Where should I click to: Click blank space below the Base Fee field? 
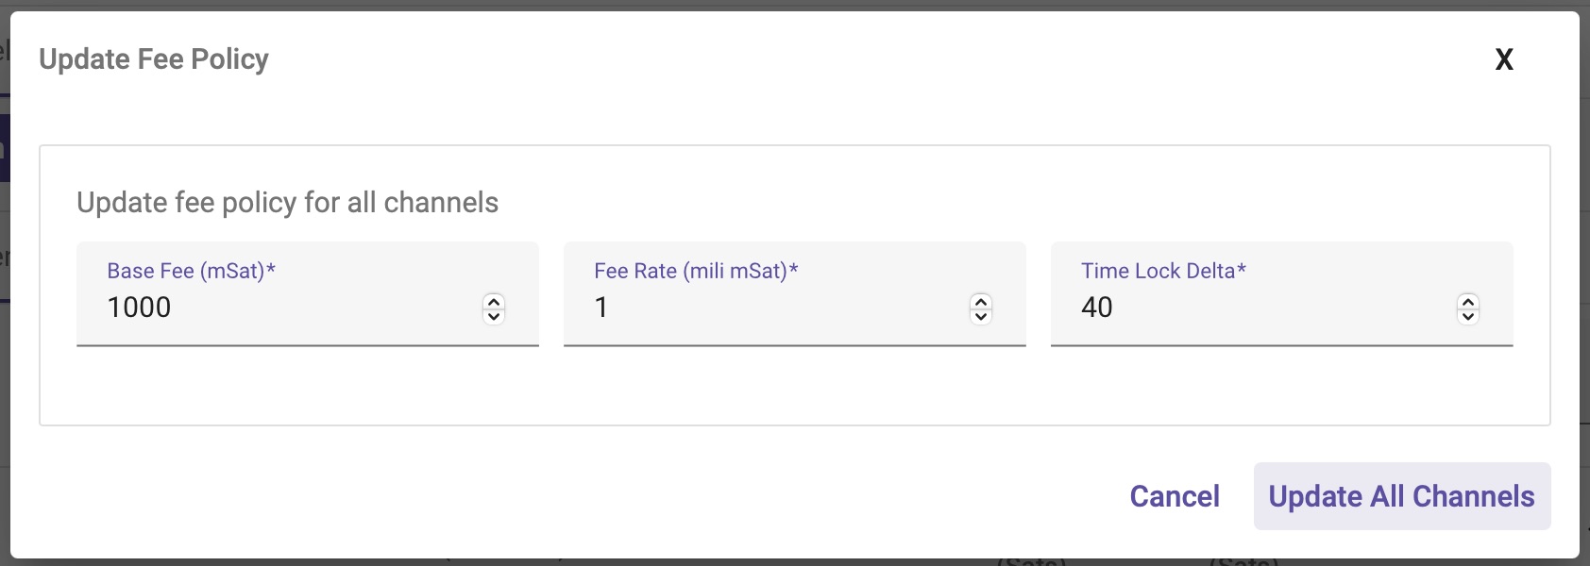coord(307,387)
